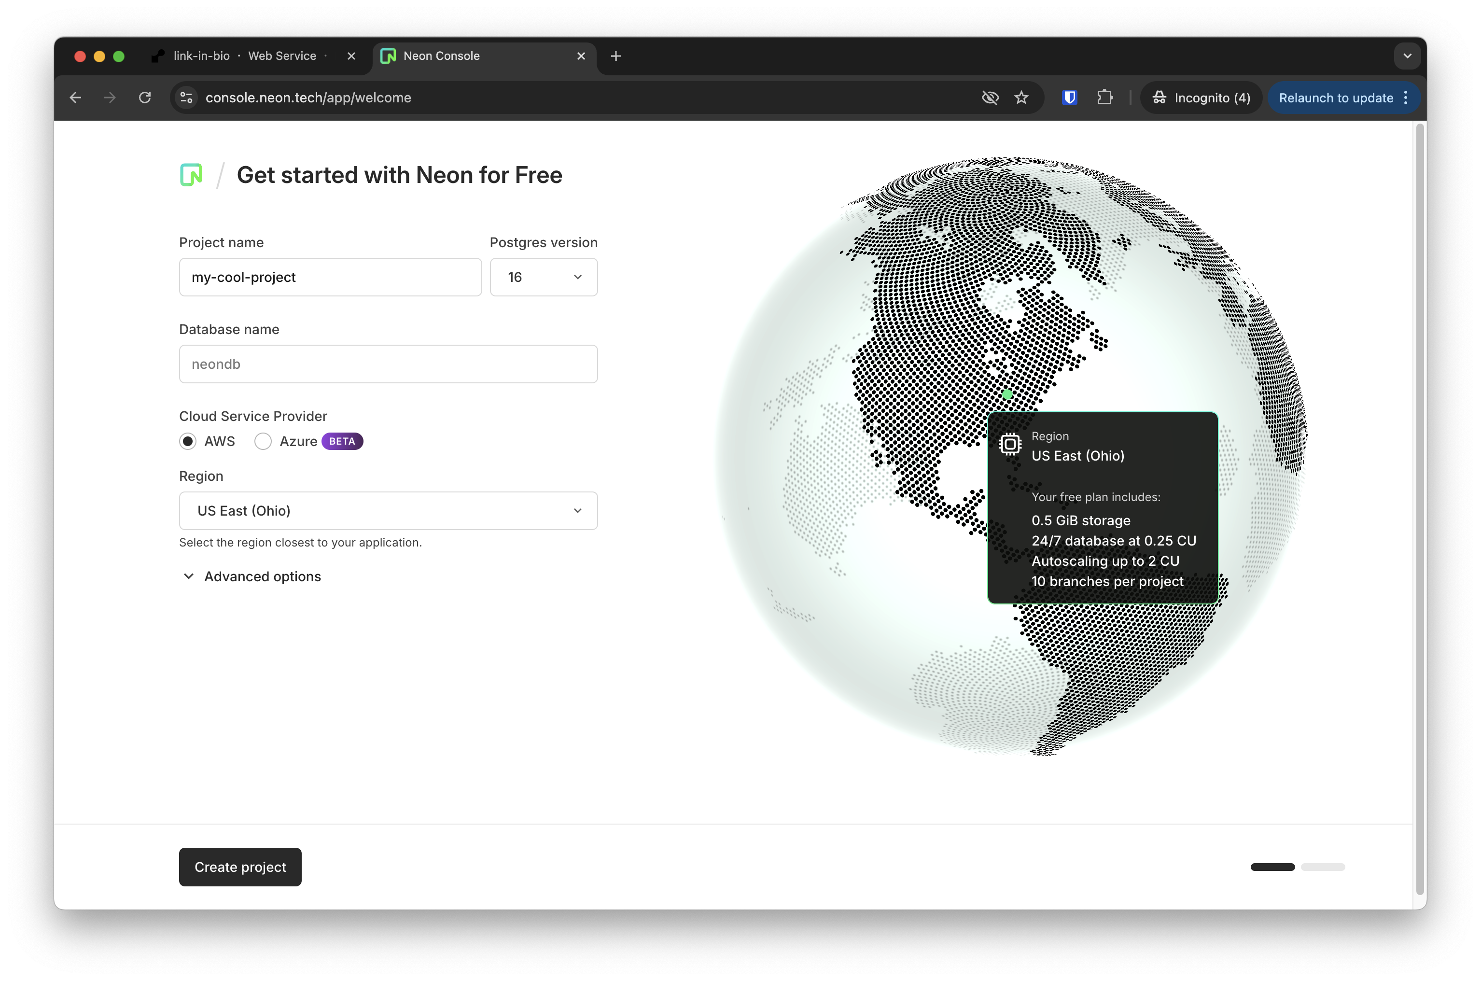Click the green region dot on the globe

tap(1007, 394)
